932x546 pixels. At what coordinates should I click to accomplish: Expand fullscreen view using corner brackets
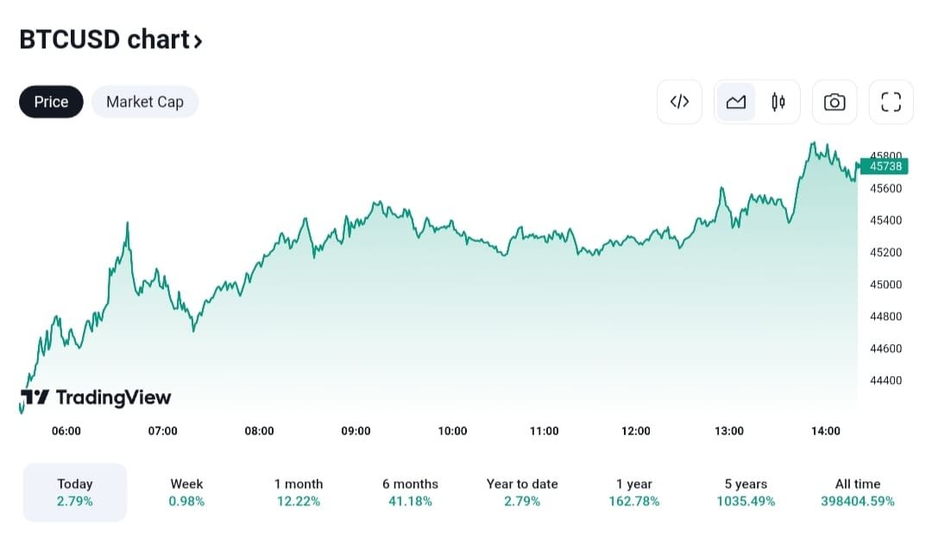[x=890, y=101]
